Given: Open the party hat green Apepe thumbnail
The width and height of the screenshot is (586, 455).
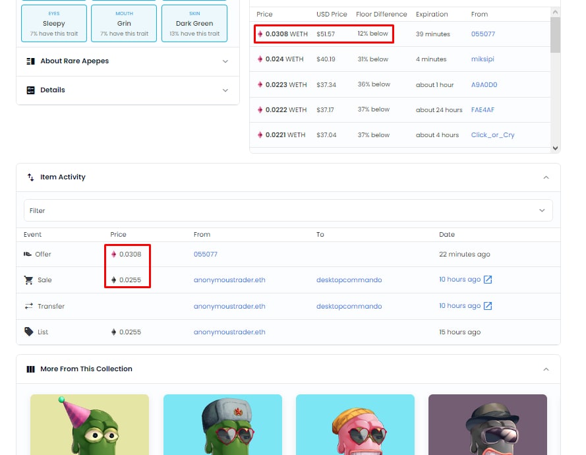Looking at the screenshot, I should click(90, 425).
